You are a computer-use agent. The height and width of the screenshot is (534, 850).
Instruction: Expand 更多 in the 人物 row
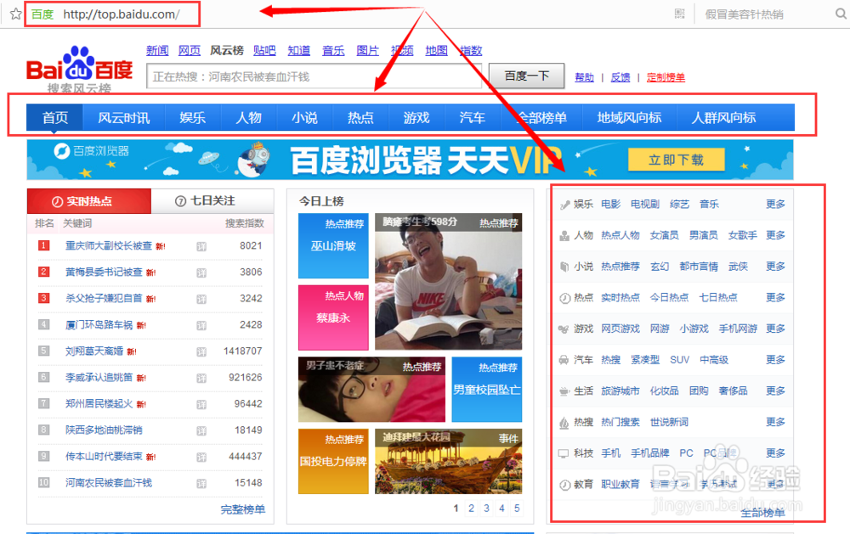[775, 235]
